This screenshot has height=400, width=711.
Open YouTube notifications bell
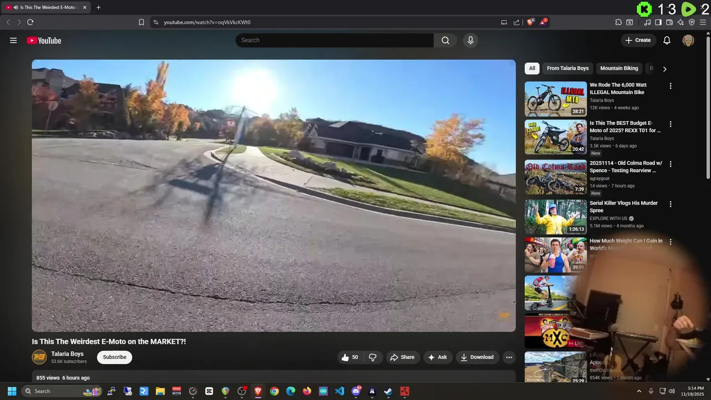click(667, 40)
